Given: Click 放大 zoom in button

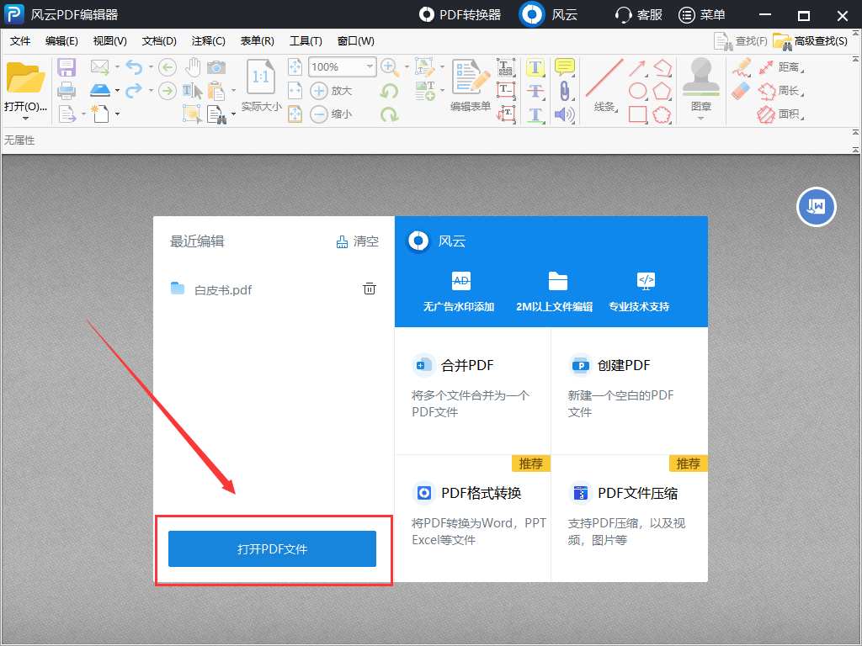Looking at the screenshot, I should coord(331,91).
